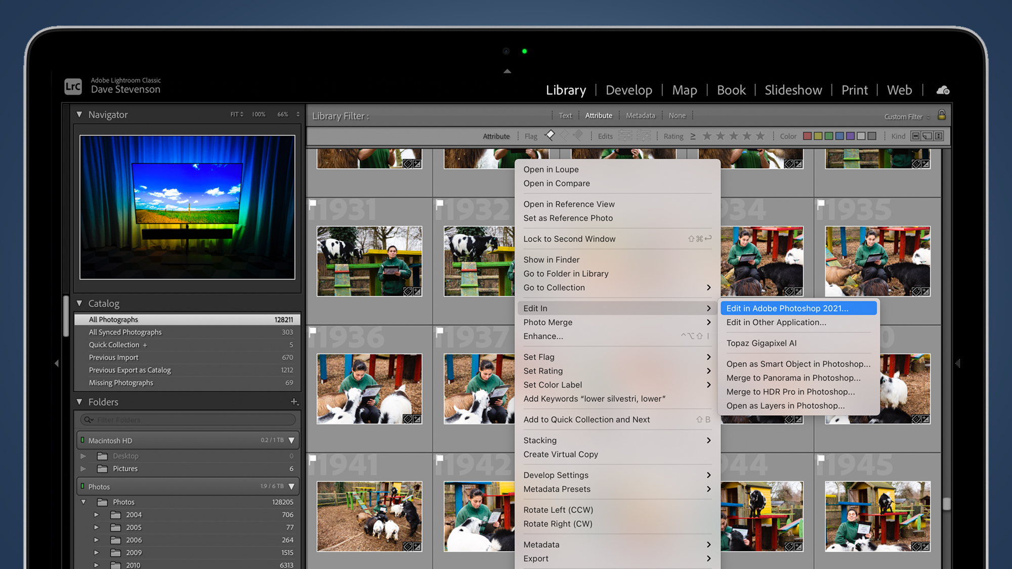Set Navigator zoom to 66%

pos(283,114)
